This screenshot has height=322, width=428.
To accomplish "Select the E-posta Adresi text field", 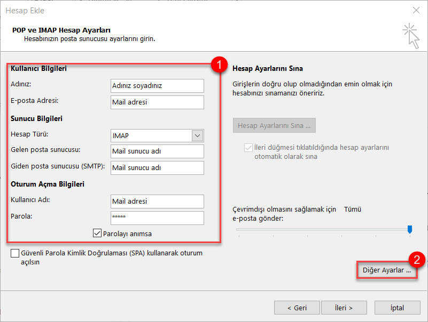I will 157,102.
